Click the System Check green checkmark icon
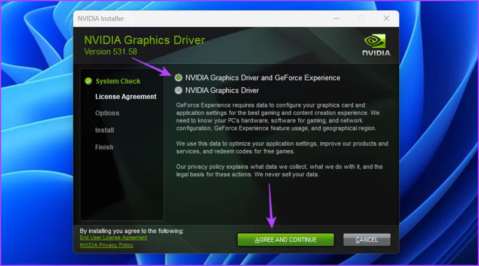Screen dimensions: 479x266 pos(88,81)
